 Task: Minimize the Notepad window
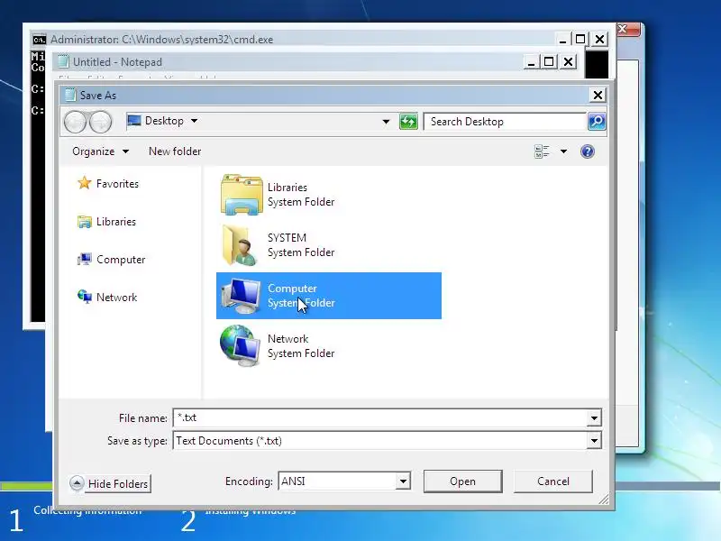click(531, 61)
